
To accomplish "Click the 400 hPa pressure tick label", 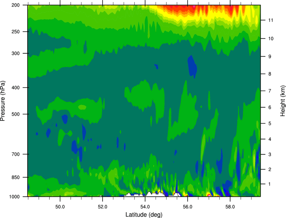I will (x=17, y=88).
